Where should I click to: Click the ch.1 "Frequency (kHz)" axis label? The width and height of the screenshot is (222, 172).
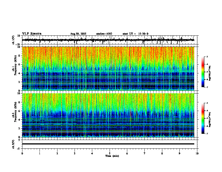tap(15, 65)
